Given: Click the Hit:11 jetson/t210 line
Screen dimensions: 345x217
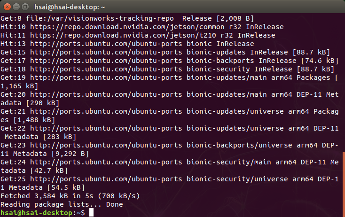Looking at the screenshot, I should pyautogui.click(x=138, y=35).
